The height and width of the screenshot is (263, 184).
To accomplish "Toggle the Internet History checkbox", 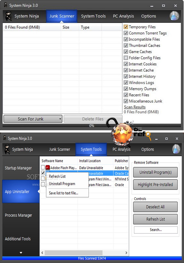I will click(x=126, y=77).
